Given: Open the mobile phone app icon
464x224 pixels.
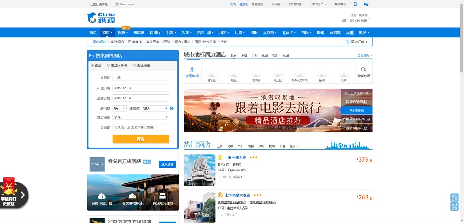Looking at the screenshot, I should click(355, 4).
